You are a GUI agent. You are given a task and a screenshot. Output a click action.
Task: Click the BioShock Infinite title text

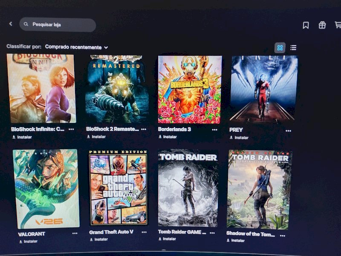[38, 129]
